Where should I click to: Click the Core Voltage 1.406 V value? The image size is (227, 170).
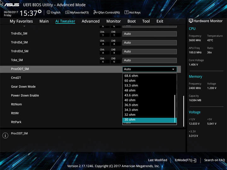[193, 65]
